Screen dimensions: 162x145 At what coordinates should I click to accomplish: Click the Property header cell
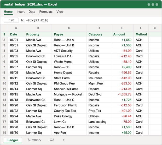38,34
